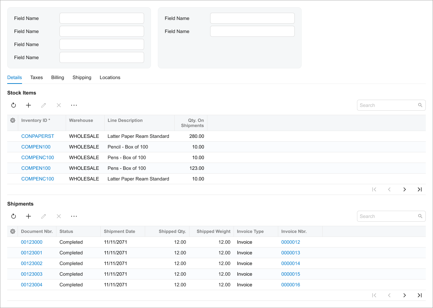Jump to last page of Shipments
Screen dimensions: 433x308
tap(420, 295)
